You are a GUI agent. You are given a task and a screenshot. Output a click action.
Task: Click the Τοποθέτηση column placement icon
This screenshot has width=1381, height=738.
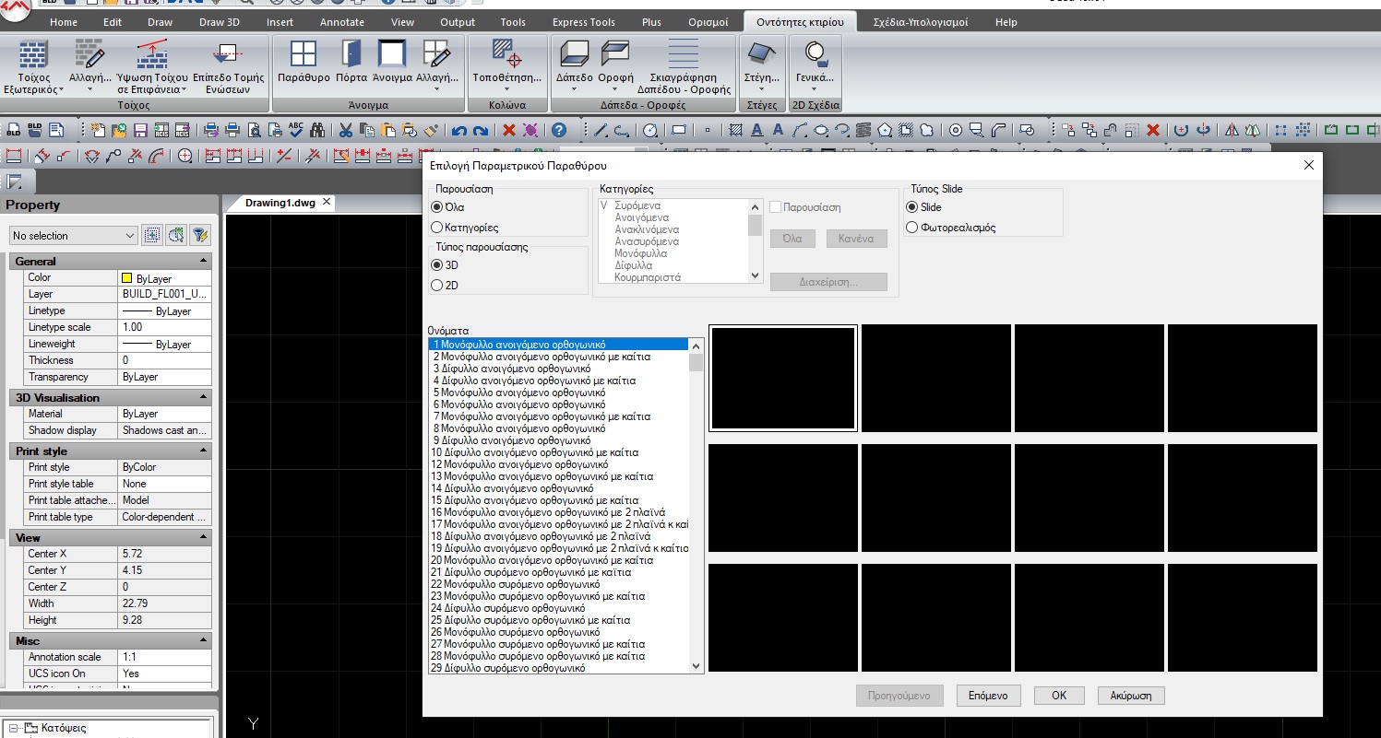click(506, 55)
